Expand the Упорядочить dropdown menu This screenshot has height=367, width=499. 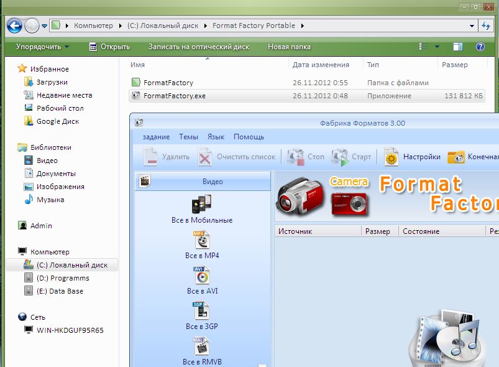coord(42,47)
